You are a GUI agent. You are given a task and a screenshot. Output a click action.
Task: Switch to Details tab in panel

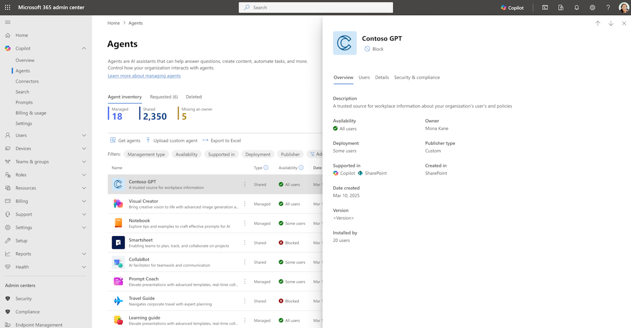pos(382,77)
